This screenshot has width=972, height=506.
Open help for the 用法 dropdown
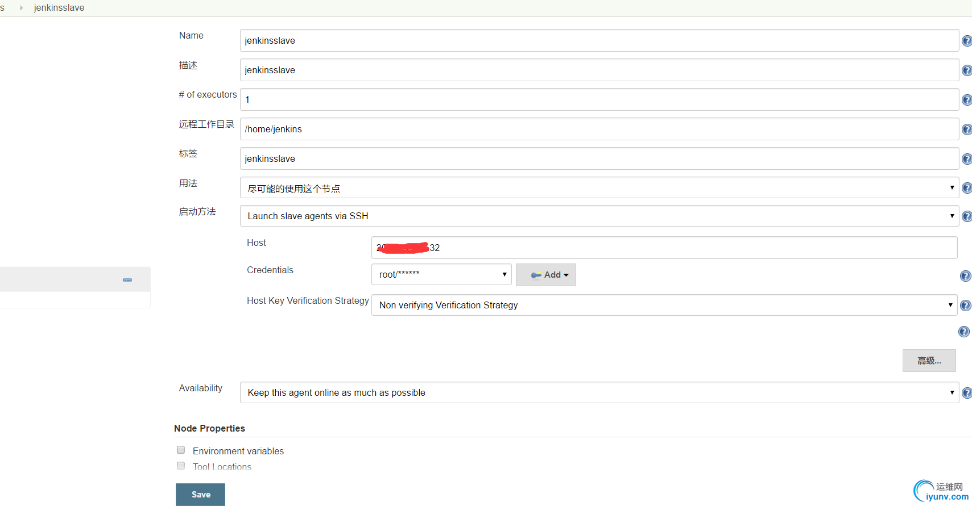tap(966, 188)
